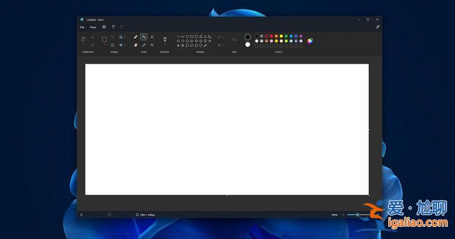Screen dimensions: 455x239
Task: Open the shape Outline dropdown
Action: point(221,37)
